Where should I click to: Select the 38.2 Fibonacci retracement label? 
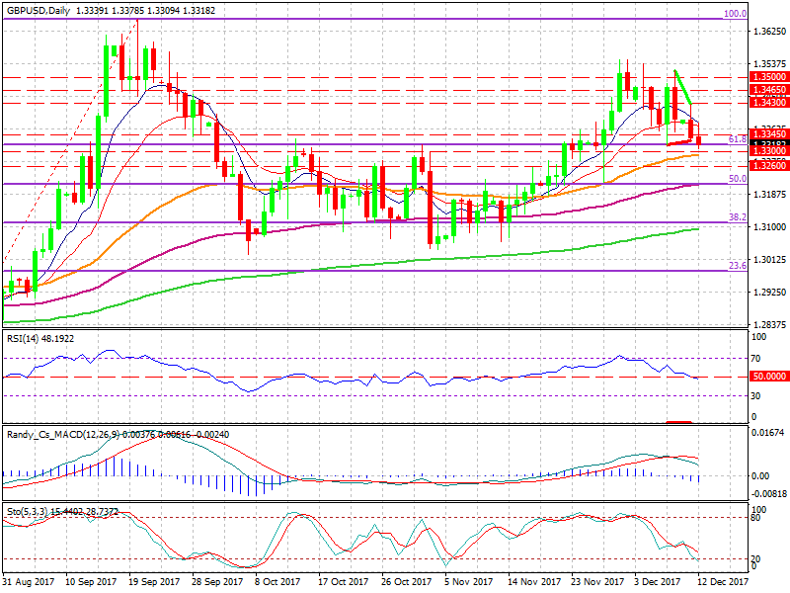(x=738, y=217)
